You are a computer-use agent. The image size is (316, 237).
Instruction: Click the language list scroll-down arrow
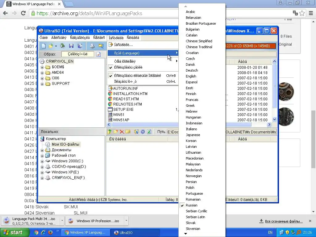(185, 234)
